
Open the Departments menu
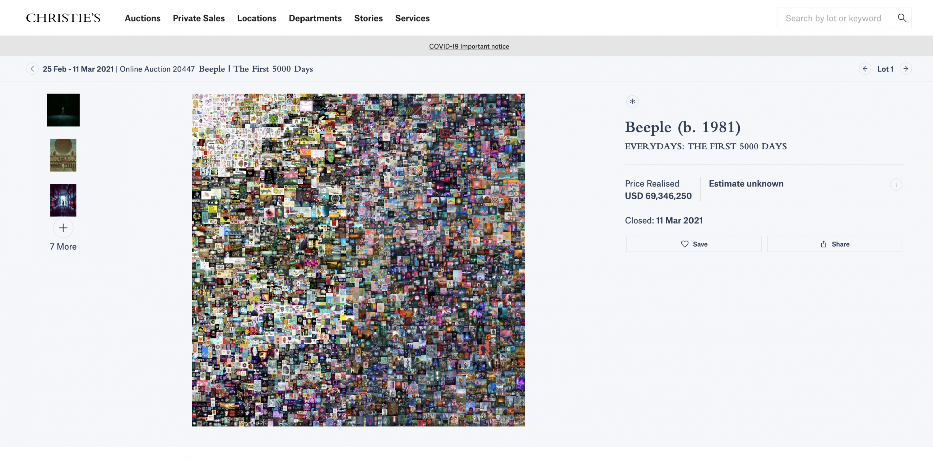point(315,18)
